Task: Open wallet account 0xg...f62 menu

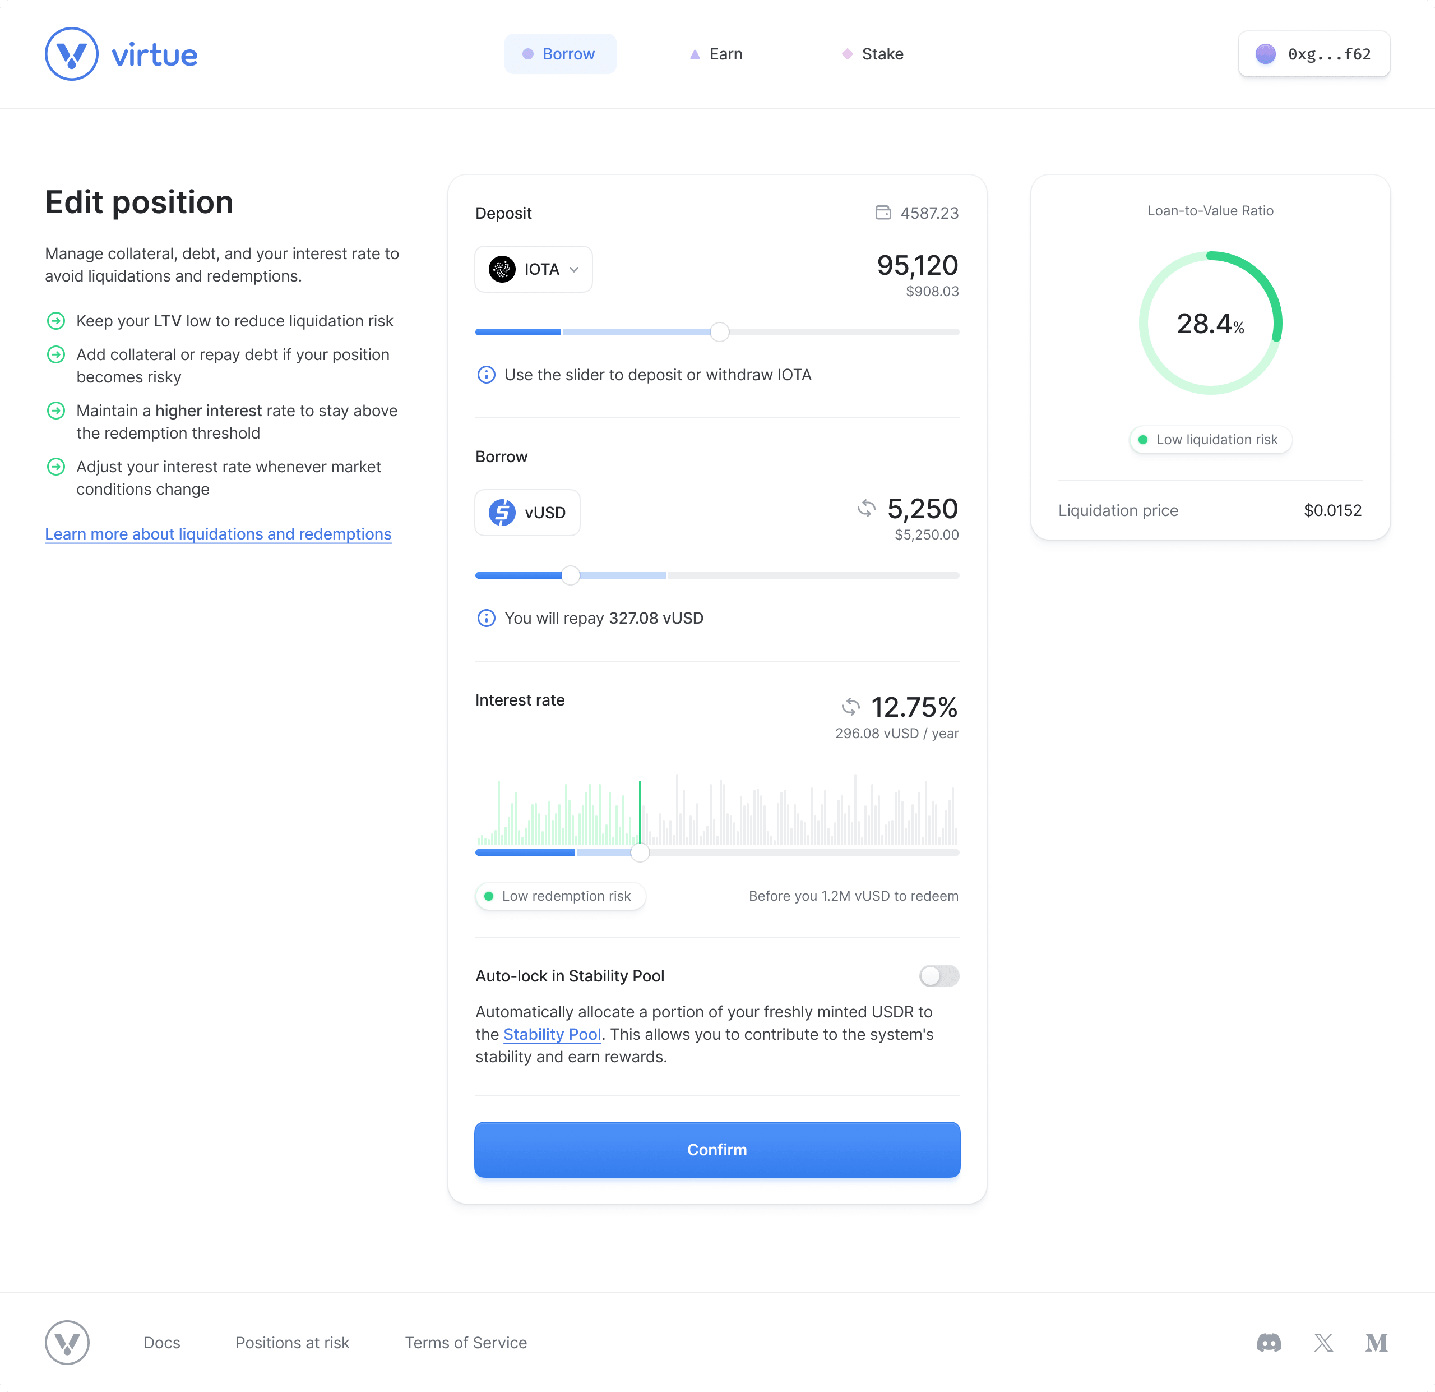Action: tap(1313, 54)
